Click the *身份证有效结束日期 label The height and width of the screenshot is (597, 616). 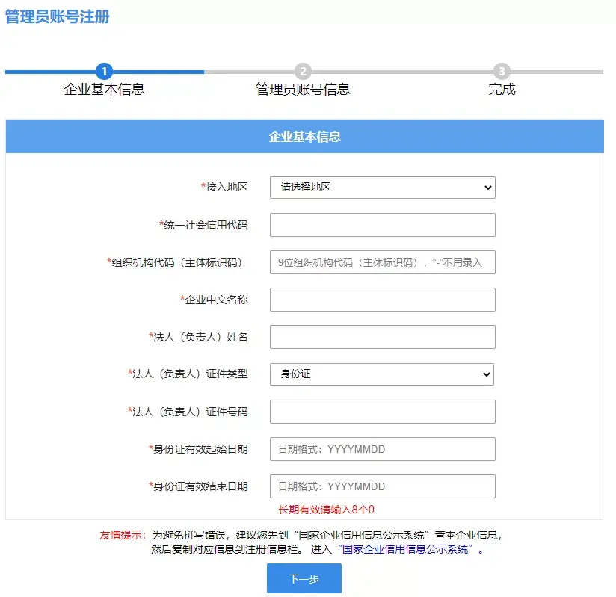click(198, 486)
